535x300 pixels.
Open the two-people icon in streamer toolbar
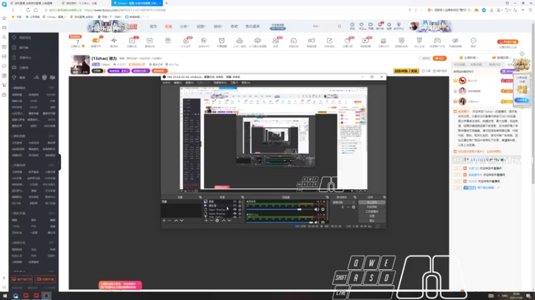point(276,41)
